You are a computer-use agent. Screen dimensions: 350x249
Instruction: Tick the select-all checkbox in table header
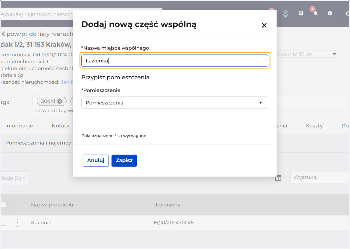click(x=3, y=205)
